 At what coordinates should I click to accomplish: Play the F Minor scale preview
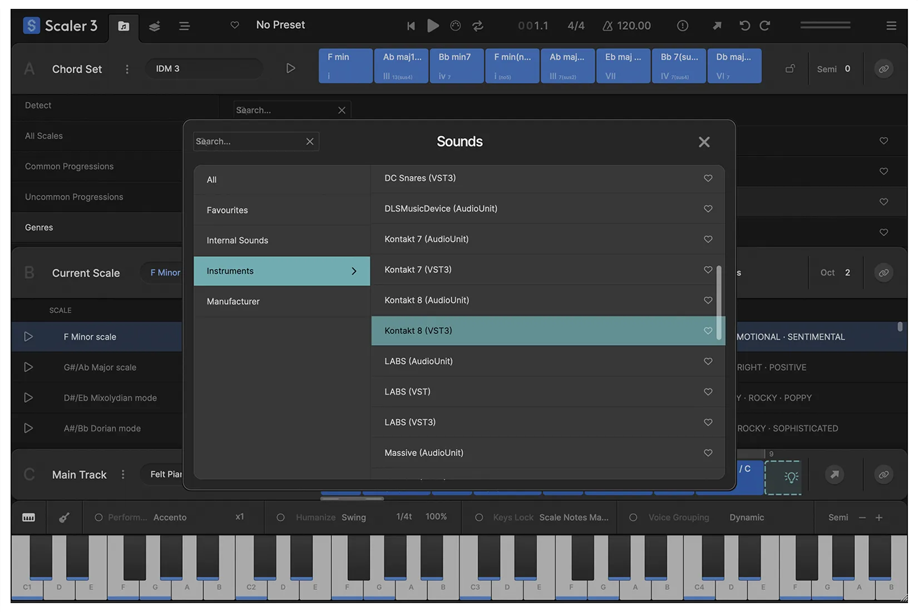coord(28,337)
